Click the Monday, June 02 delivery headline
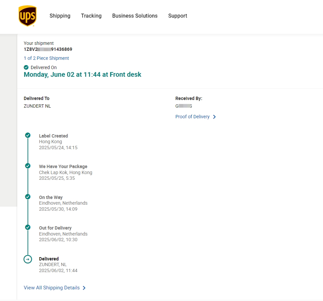The width and height of the screenshot is (323, 301). [82, 74]
